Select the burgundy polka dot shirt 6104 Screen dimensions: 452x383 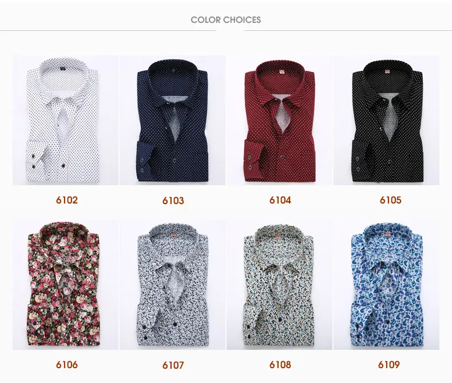(279, 120)
